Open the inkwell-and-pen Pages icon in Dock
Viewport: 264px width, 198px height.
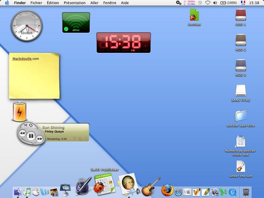[83, 186]
